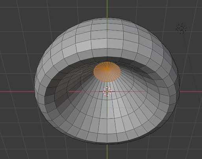This screenshot has width=202, height=159.
Task: Select a light inner bowl face right of center
Action: coord(131,105)
